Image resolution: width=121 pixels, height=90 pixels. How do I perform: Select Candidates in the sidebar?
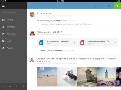click(x=11, y=27)
